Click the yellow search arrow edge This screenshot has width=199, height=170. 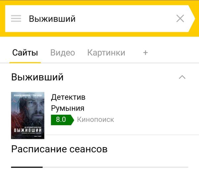pyautogui.click(x=193, y=19)
